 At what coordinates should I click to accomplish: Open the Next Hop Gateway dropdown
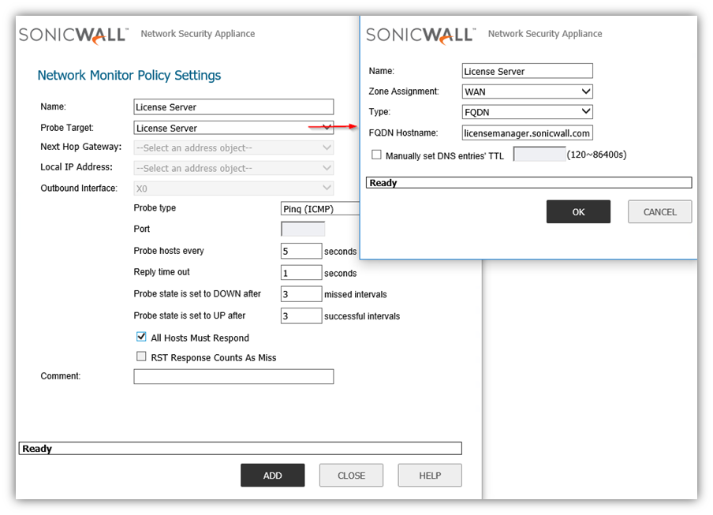[233, 147]
